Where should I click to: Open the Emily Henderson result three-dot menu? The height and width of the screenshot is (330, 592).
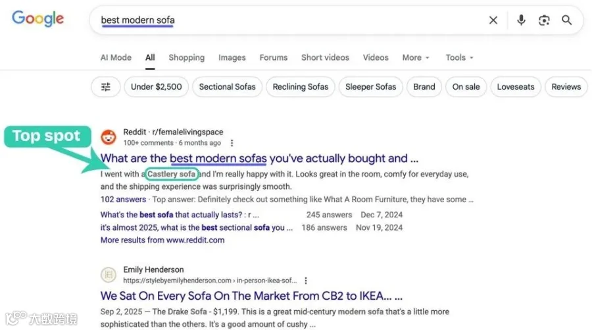tap(306, 281)
